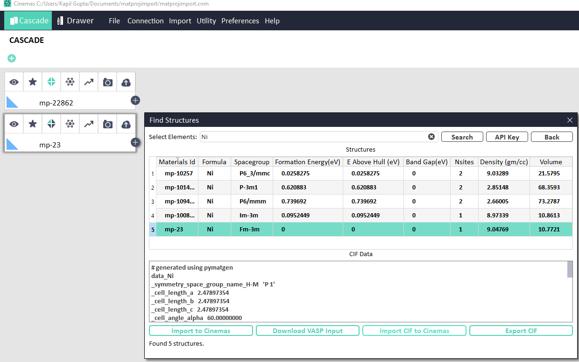
Task: Select the mp-22862 card label
Action: pyautogui.click(x=56, y=103)
